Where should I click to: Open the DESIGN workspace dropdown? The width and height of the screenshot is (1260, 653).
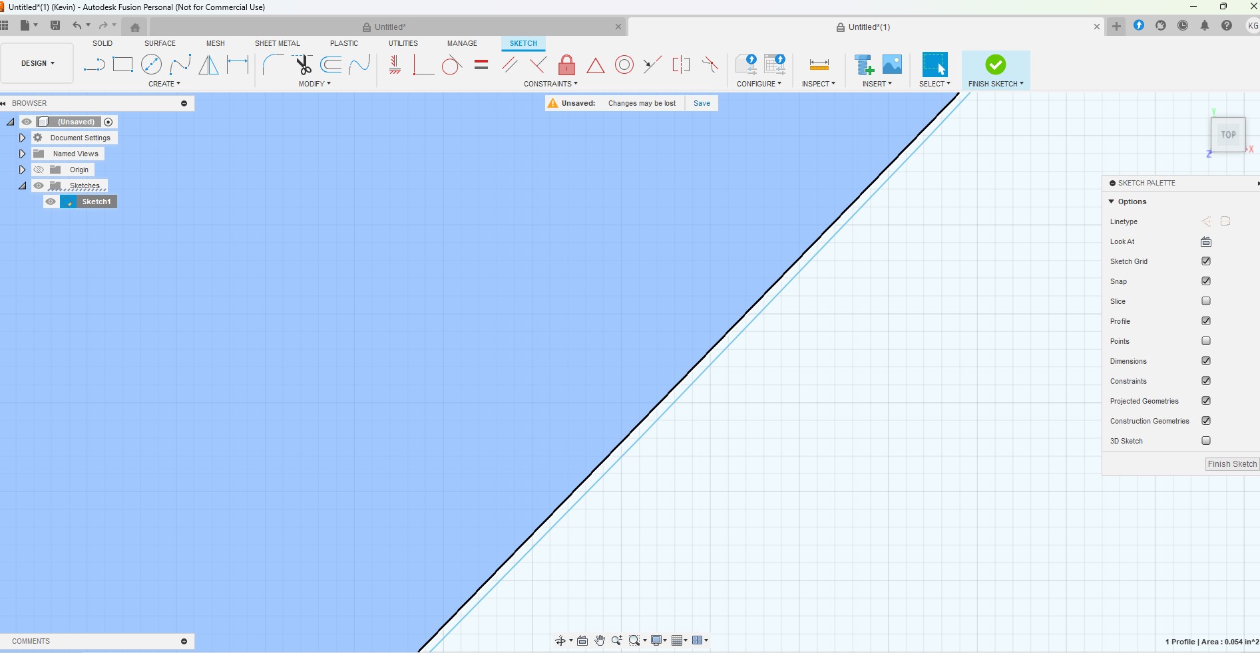click(37, 63)
